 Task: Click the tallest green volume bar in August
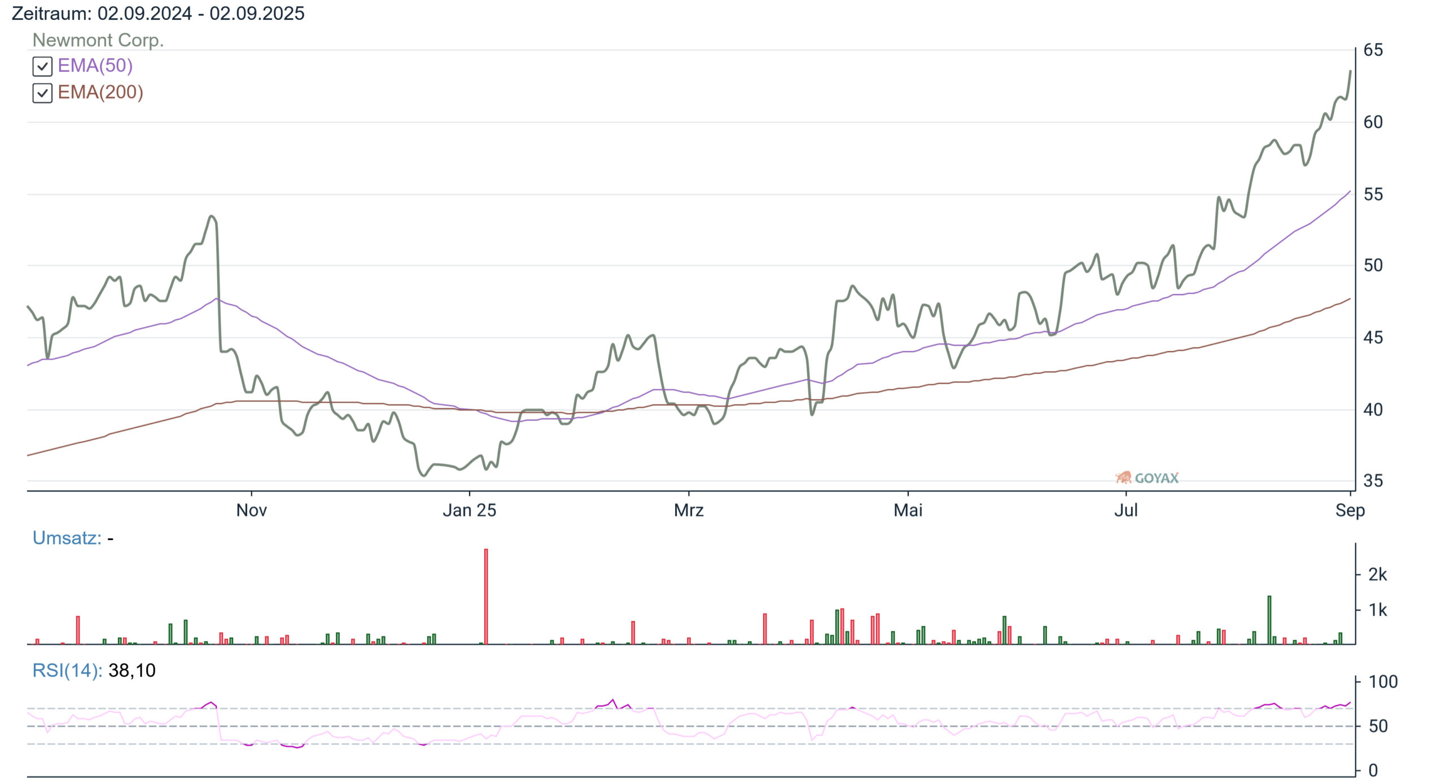click(x=1269, y=620)
